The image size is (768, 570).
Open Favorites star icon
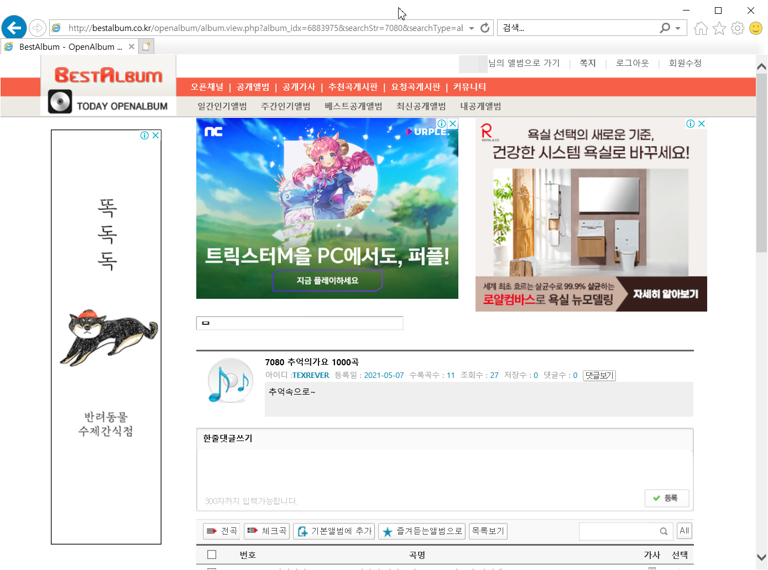pos(719,28)
